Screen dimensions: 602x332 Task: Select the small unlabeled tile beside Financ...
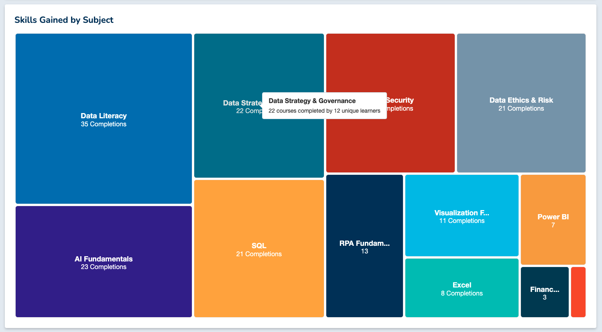point(578,292)
